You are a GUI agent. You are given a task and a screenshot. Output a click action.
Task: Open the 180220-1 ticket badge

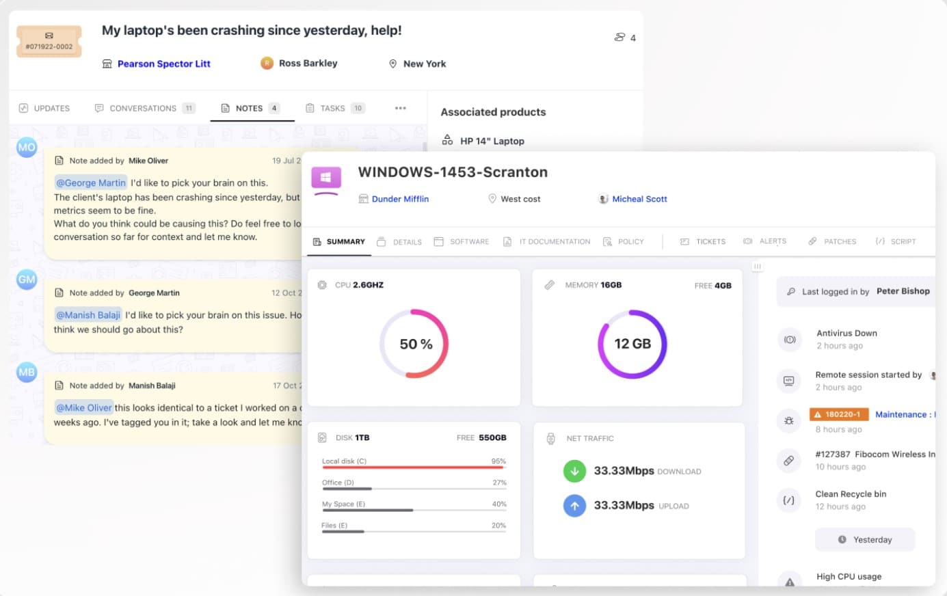point(839,414)
